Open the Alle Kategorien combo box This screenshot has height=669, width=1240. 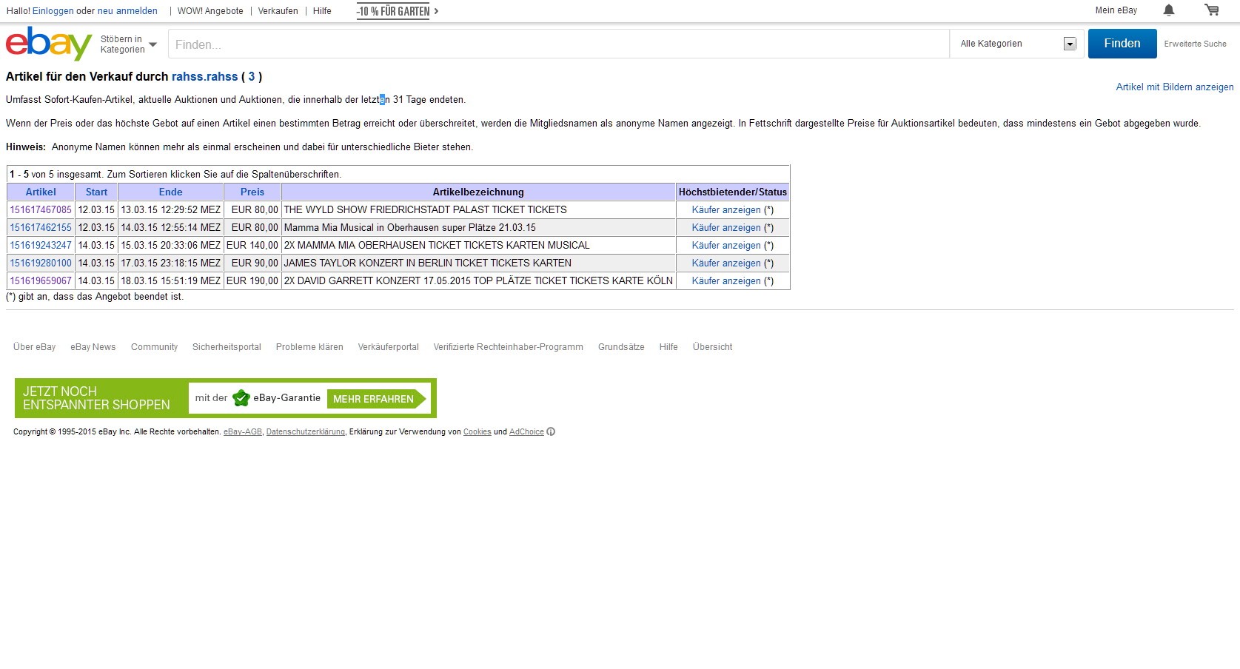point(1017,44)
